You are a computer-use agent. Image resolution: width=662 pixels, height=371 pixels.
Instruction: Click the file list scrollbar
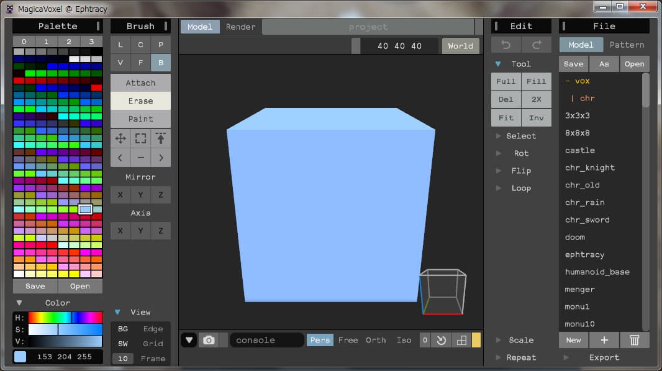645,91
